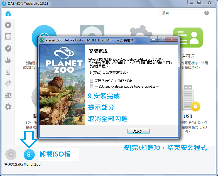Open the virtual drive sidebar icon
The height and width of the screenshot is (176, 218).
click(x=8, y=37)
